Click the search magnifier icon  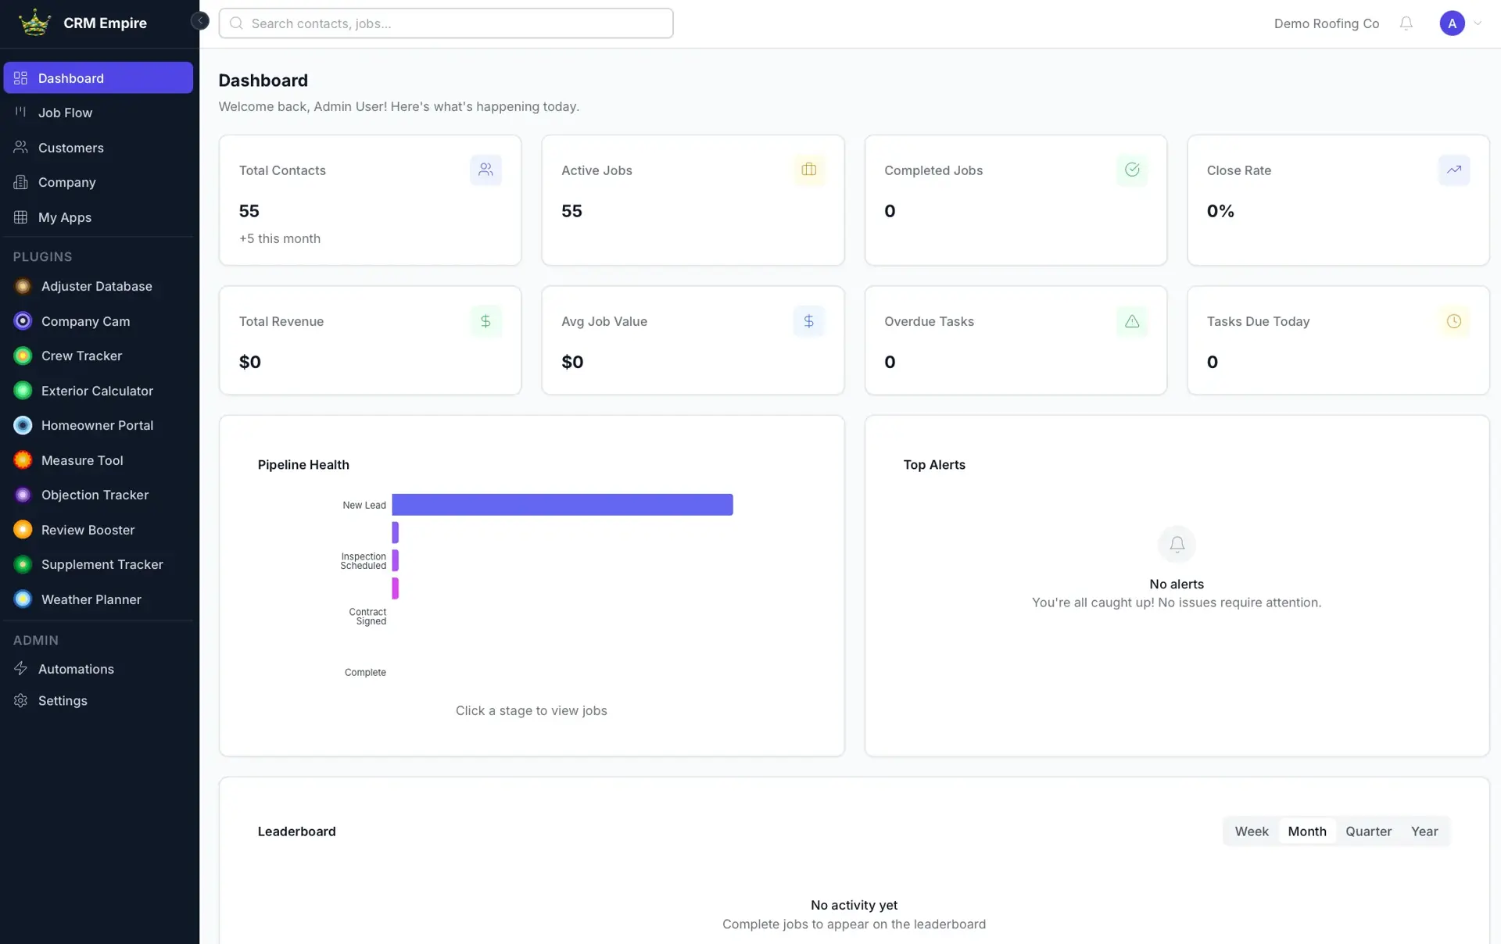tap(236, 23)
